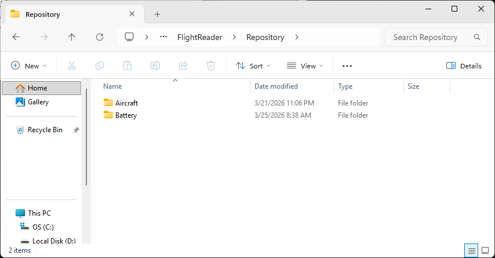This screenshot has width=495, height=258.
Task: Expand the Sort options dropdown
Action: tap(253, 66)
